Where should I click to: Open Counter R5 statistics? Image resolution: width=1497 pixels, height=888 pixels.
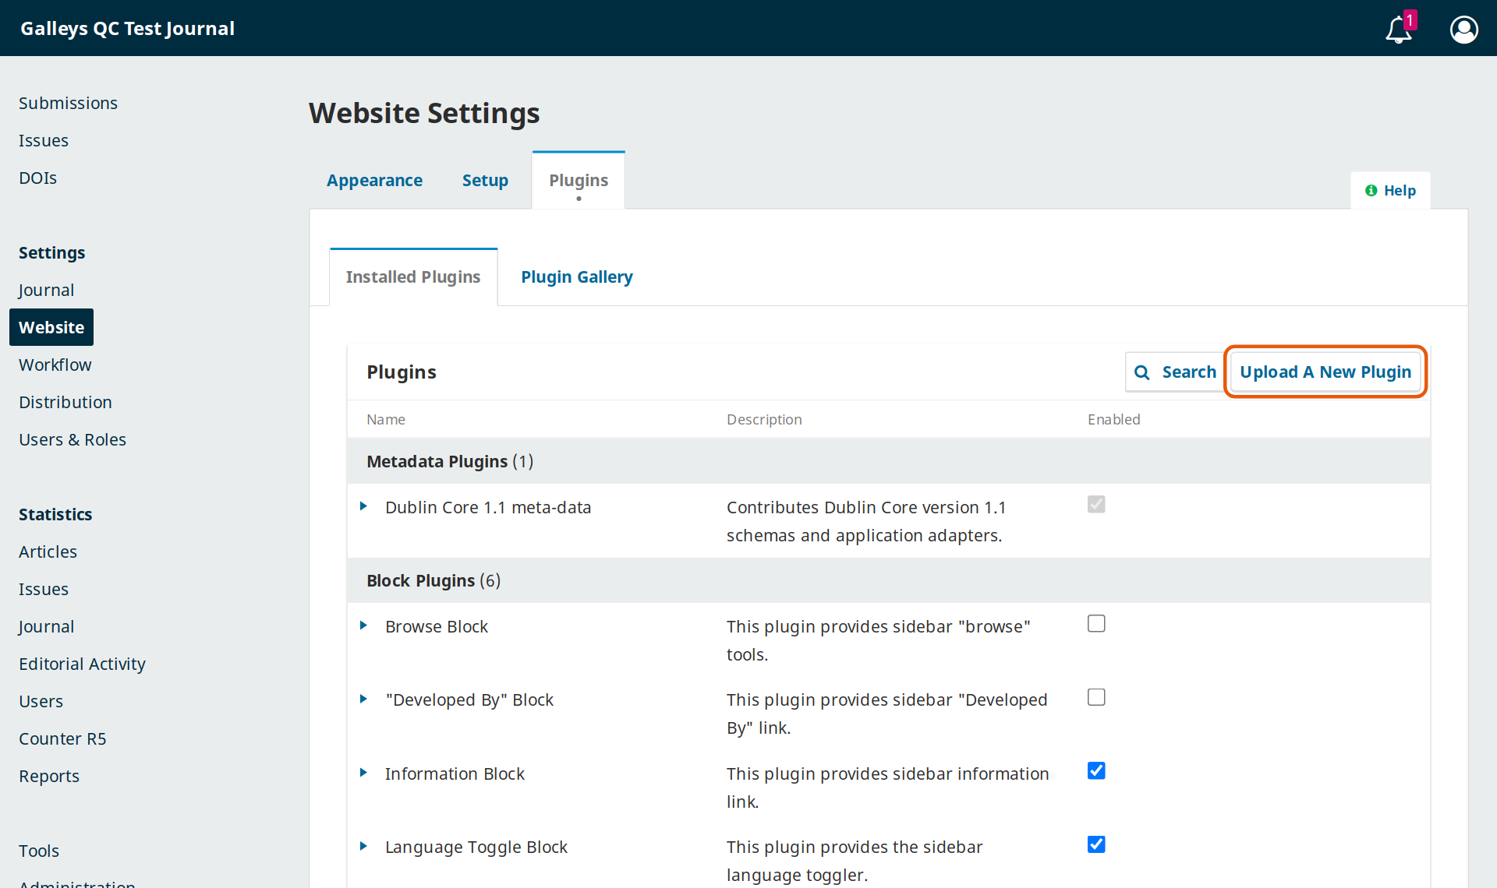(62, 738)
